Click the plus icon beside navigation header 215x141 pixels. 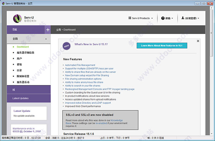coord(48,30)
